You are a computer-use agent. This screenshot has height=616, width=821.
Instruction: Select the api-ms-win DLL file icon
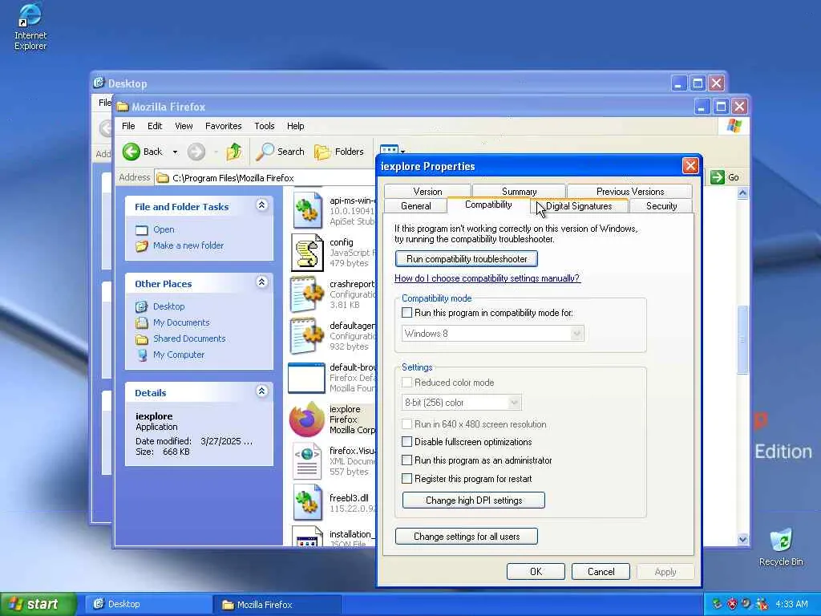pos(307,209)
